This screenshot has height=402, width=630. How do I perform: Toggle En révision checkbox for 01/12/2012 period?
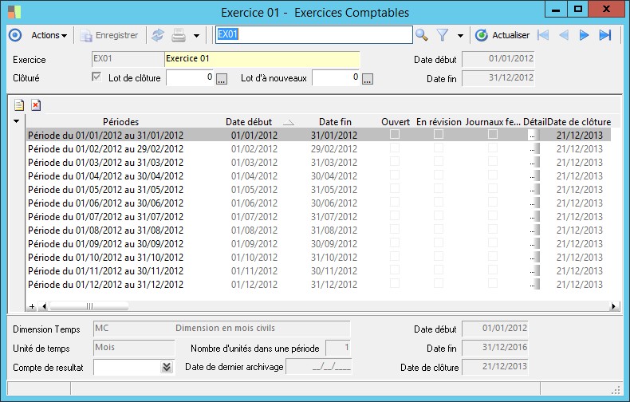point(439,283)
